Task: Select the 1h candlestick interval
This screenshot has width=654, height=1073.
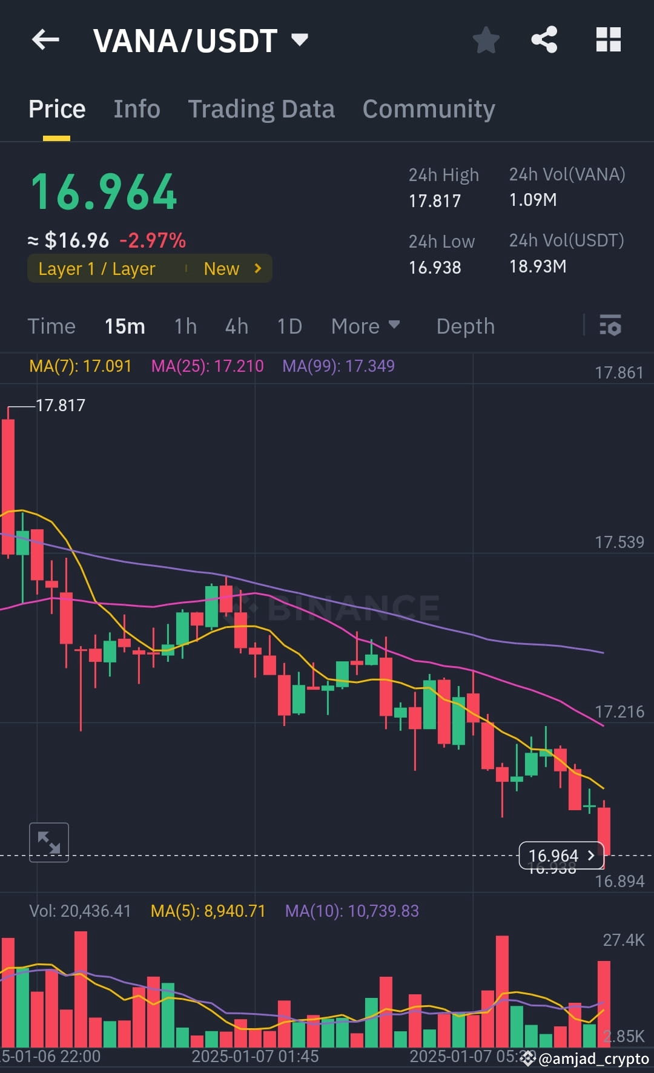Action: (x=185, y=326)
